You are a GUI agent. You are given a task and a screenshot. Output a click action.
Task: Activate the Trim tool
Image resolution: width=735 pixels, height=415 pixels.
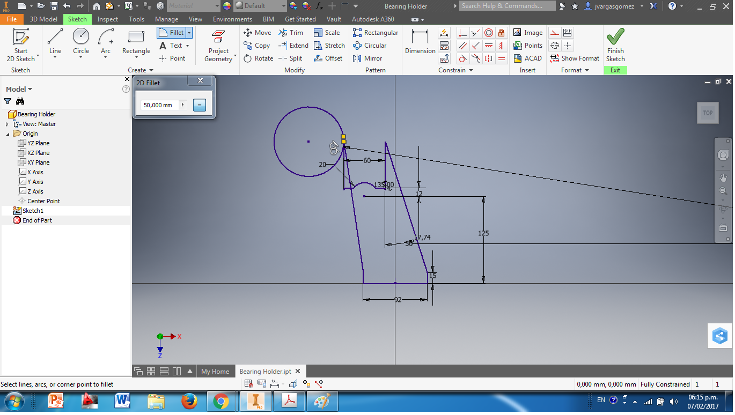coord(291,32)
